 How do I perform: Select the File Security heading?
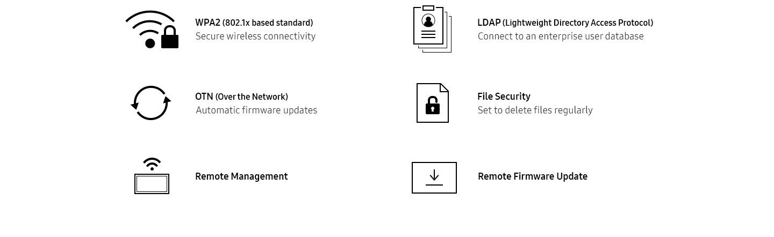click(504, 97)
